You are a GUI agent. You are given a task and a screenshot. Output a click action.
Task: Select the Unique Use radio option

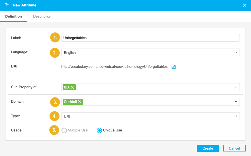point(99,130)
